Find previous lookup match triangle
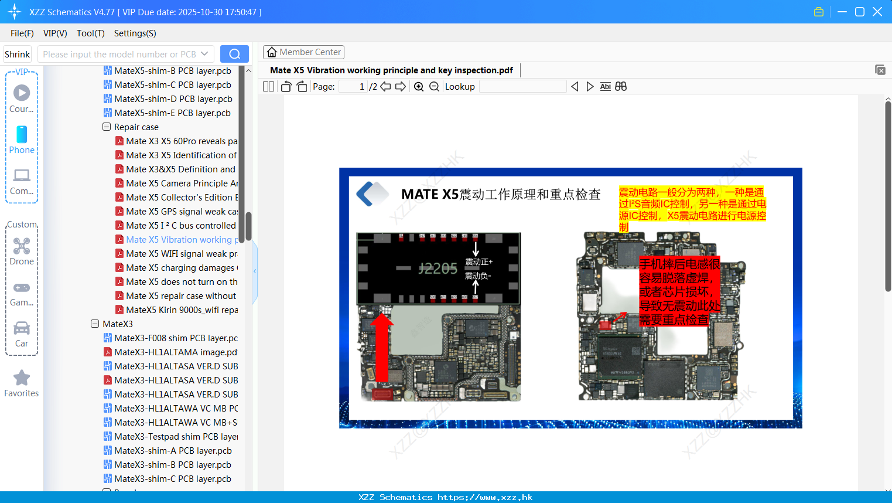 [575, 87]
